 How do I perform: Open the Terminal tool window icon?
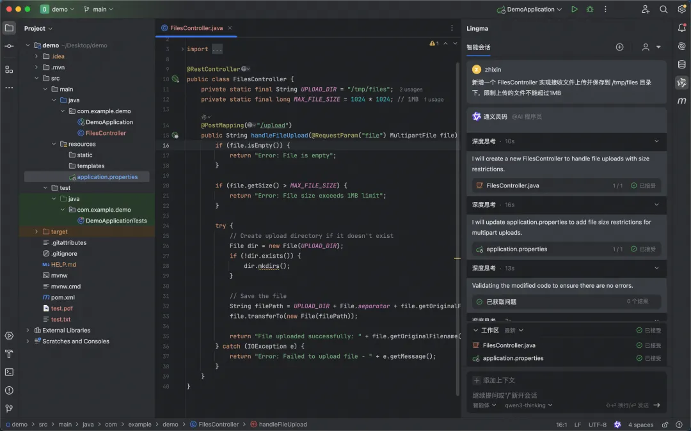[x=9, y=372]
